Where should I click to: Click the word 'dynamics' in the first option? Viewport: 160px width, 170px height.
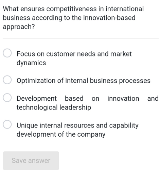[31, 63]
